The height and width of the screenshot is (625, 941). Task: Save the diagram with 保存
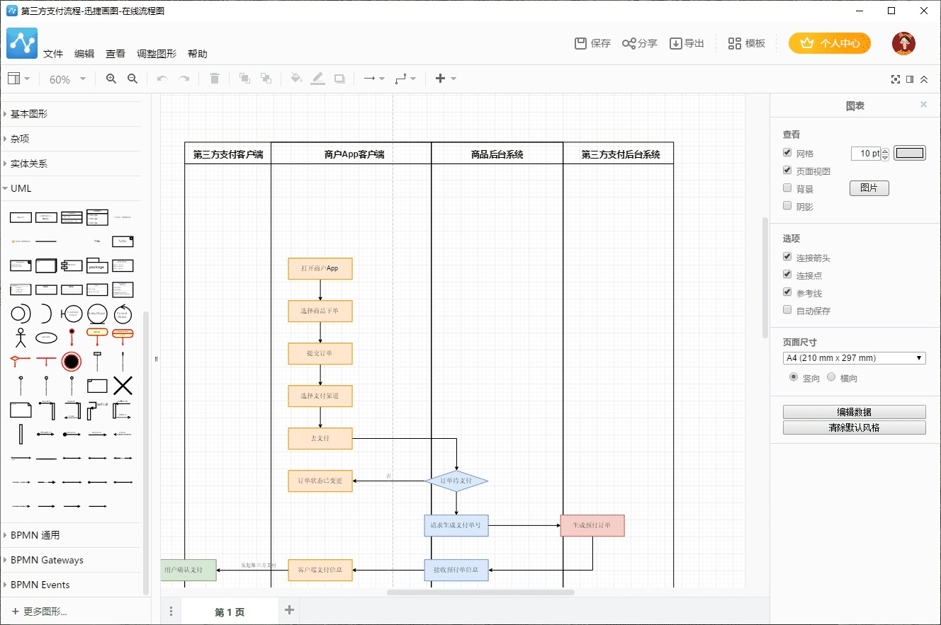592,43
